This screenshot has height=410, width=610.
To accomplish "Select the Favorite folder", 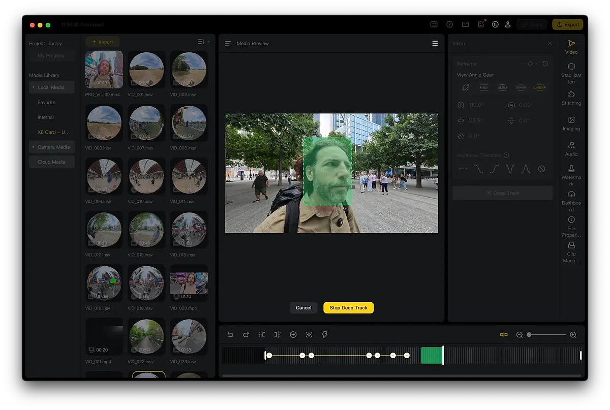I will [x=46, y=103].
